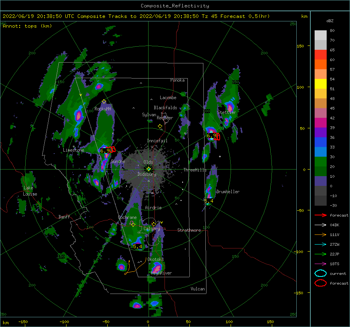350x327 pixels.
Task: Click the white 04DK track arrow
Action: (x=320, y=225)
